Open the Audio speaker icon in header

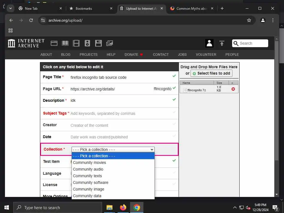click(87, 43)
